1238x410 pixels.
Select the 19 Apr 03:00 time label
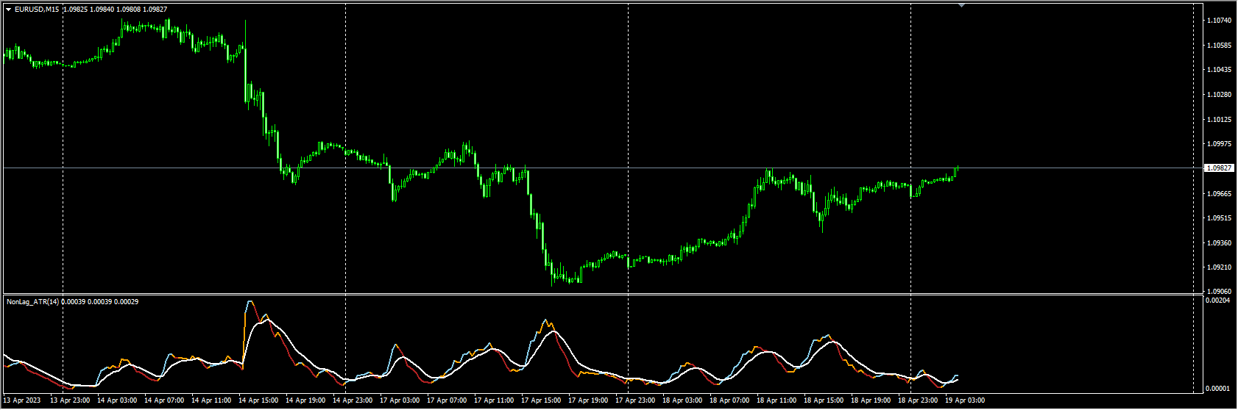(965, 400)
